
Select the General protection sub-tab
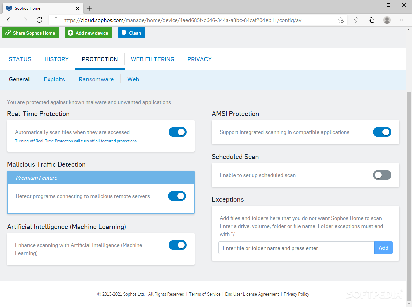coord(19,79)
